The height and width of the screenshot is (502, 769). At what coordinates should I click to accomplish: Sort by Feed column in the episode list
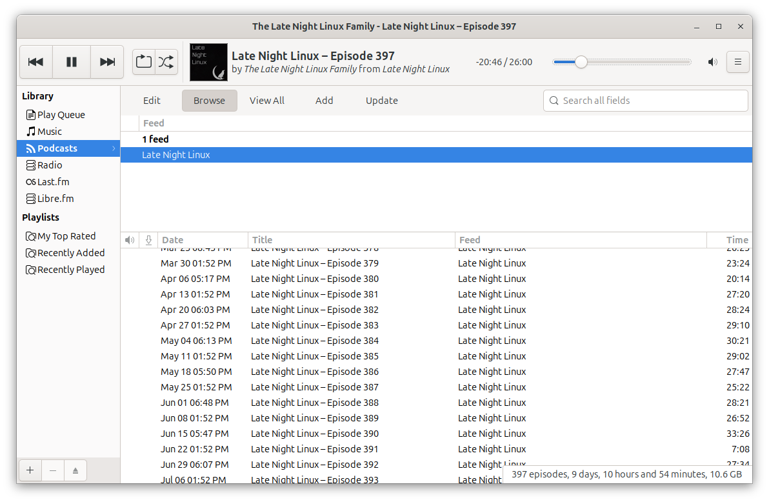pos(581,240)
